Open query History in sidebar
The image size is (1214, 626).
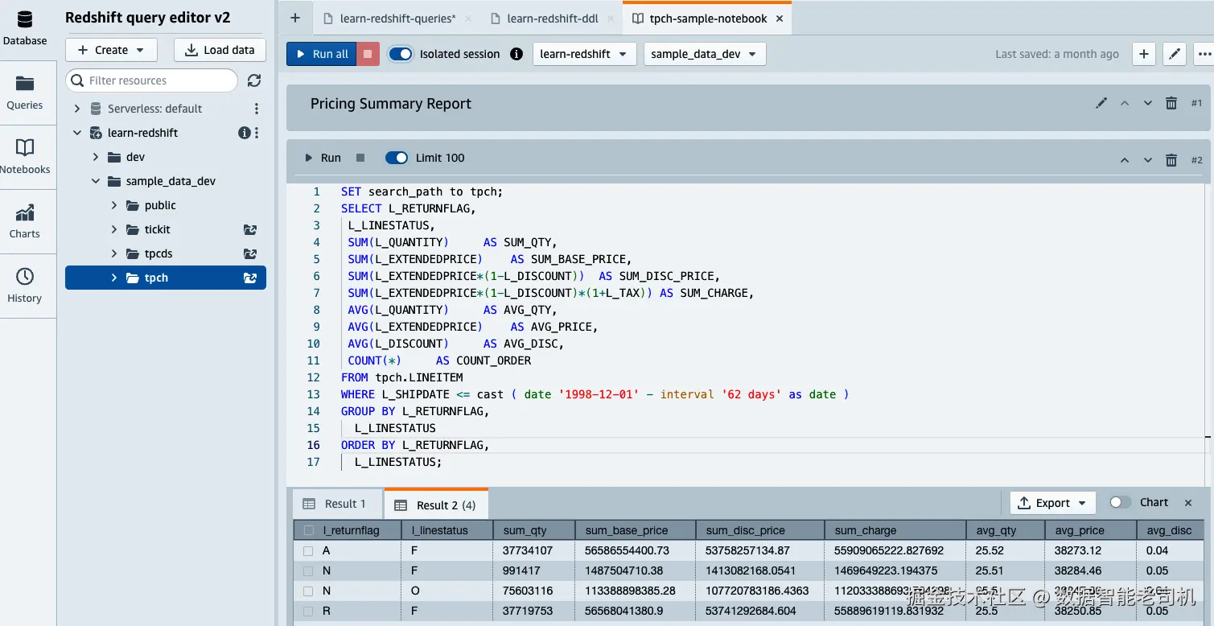coord(25,286)
